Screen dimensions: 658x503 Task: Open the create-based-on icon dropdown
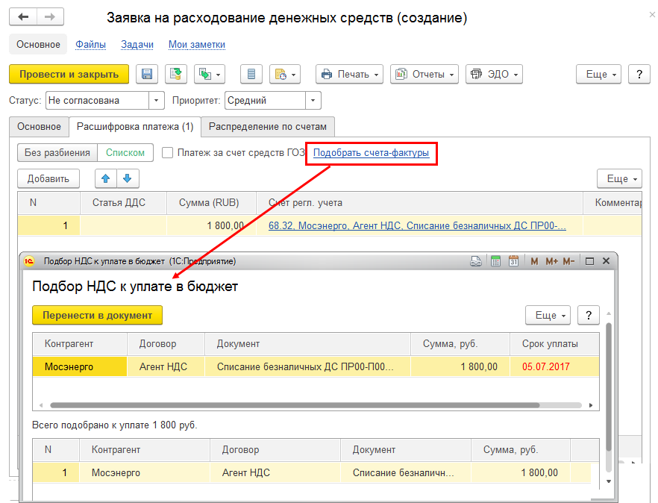pyautogui.click(x=210, y=75)
